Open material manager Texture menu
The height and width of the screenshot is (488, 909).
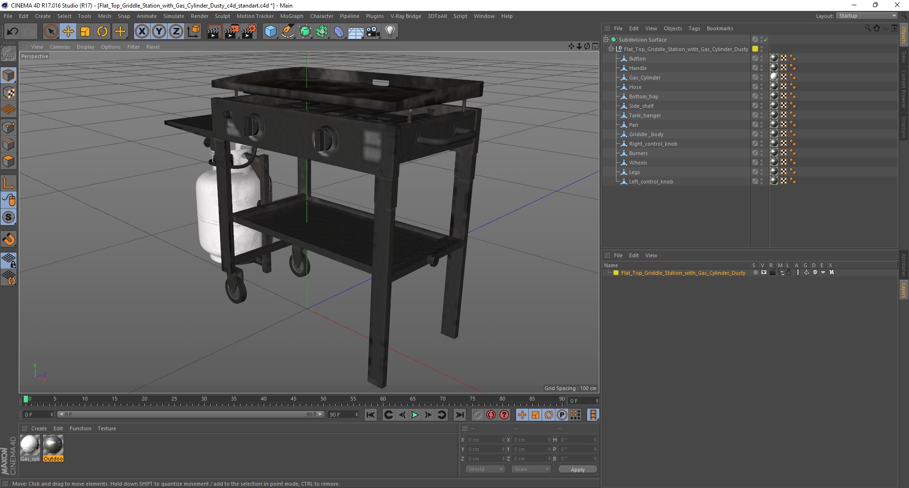coord(107,428)
